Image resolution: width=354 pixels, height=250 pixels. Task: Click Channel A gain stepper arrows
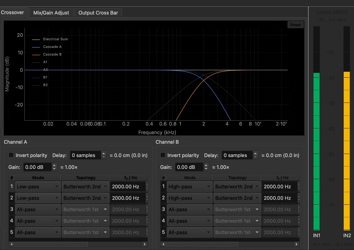54,167
